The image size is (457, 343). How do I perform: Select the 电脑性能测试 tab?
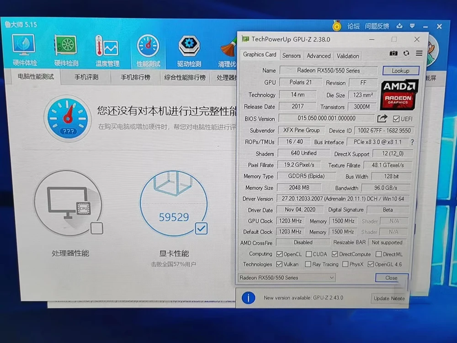[x=36, y=77]
